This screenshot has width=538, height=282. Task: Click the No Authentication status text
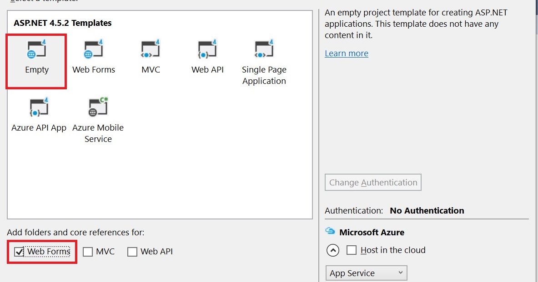tap(427, 210)
